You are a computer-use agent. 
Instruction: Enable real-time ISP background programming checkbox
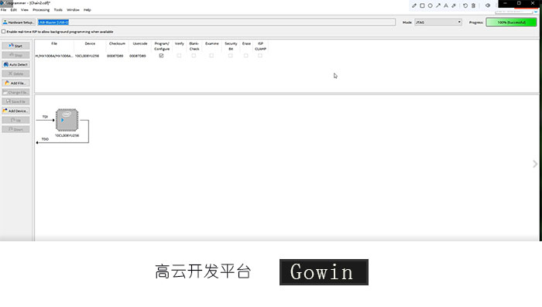pos(3,32)
